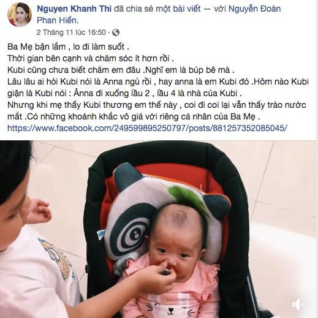The image size is (318, 318).
Task: Click the line starting 'Thời gian bên cạnh'
Action: coord(91,58)
